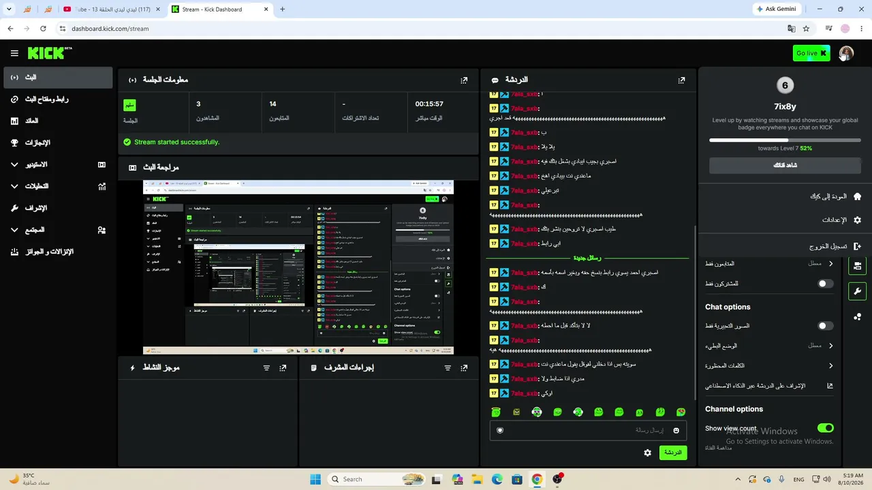Click the Level 7 progress bar
Screen dimensions: 872x490
[x=785, y=140]
